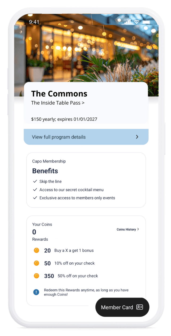This screenshot has width=171, height=336.
Task: Tap the ID card icon on Member Card
Action: [x=140, y=307]
